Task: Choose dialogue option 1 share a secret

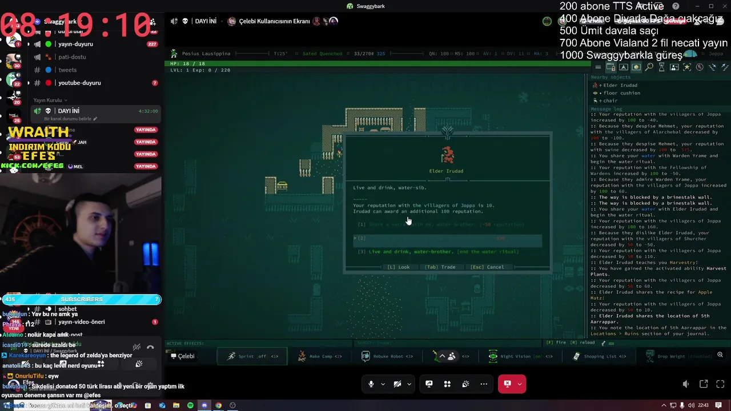Action: pyautogui.click(x=441, y=224)
